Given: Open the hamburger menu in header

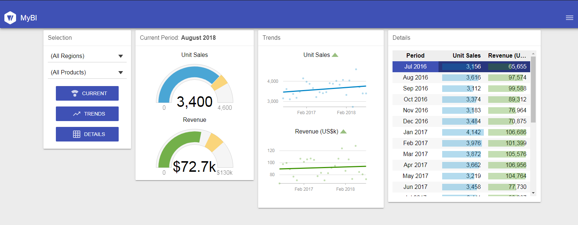Looking at the screenshot, I should click(569, 18).
